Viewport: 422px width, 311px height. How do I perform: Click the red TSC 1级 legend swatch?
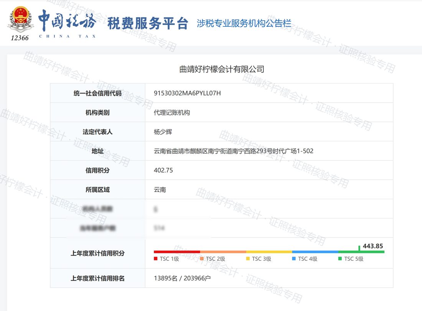pos(155,259)
